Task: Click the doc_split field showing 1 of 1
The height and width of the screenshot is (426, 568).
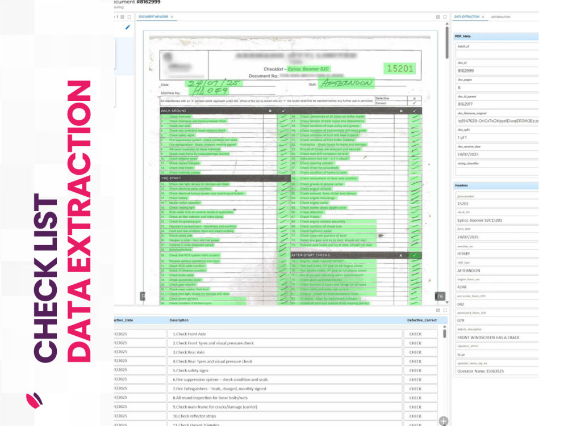Action: pyautogui.click(x=497, y=138)
